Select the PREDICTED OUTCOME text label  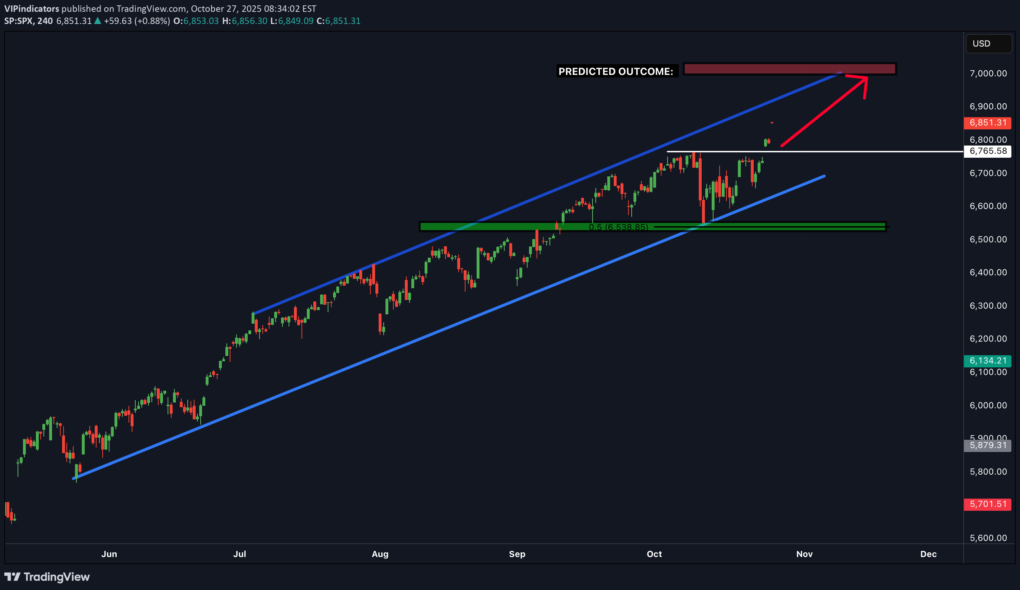616,72
